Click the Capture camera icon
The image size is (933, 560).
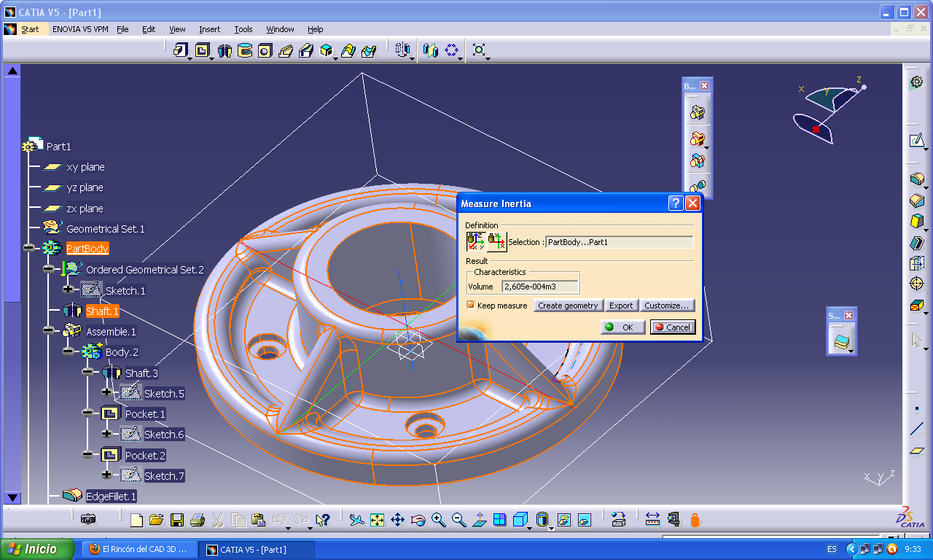point(88,519)
